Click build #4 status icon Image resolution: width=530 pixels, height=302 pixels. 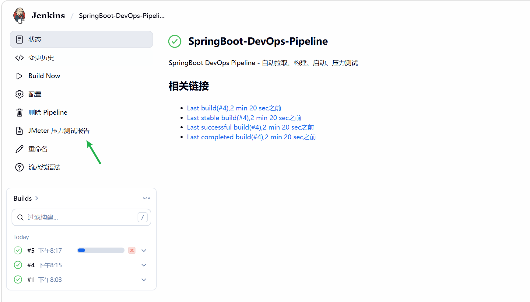(18, 265)
